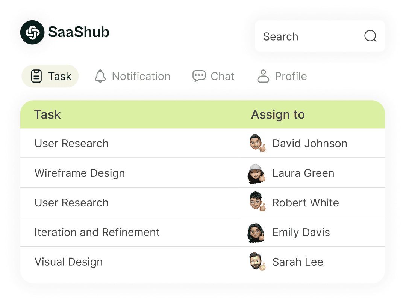Click Emily Davis's avatar
This screenshot has width=406, height=304.
coord(256,233)
